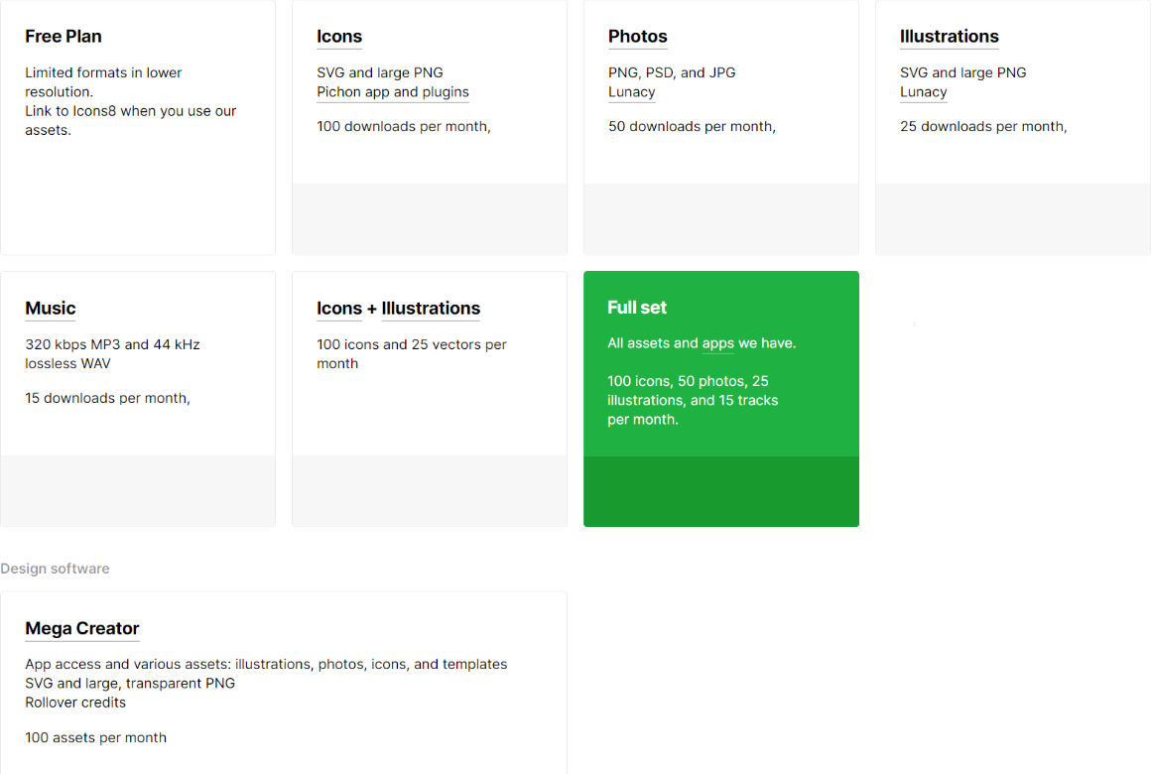Click the gray footer of the Music card
This screenshot has width=1151, height=774.
pyautogui.click(x=138, y=490)
